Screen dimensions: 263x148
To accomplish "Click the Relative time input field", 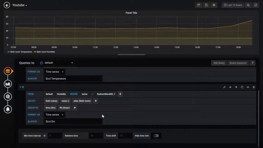I will [x=96, y=136].
